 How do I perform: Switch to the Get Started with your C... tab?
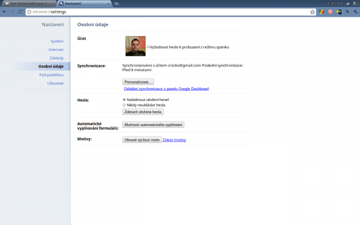click(x=28, y=3)
